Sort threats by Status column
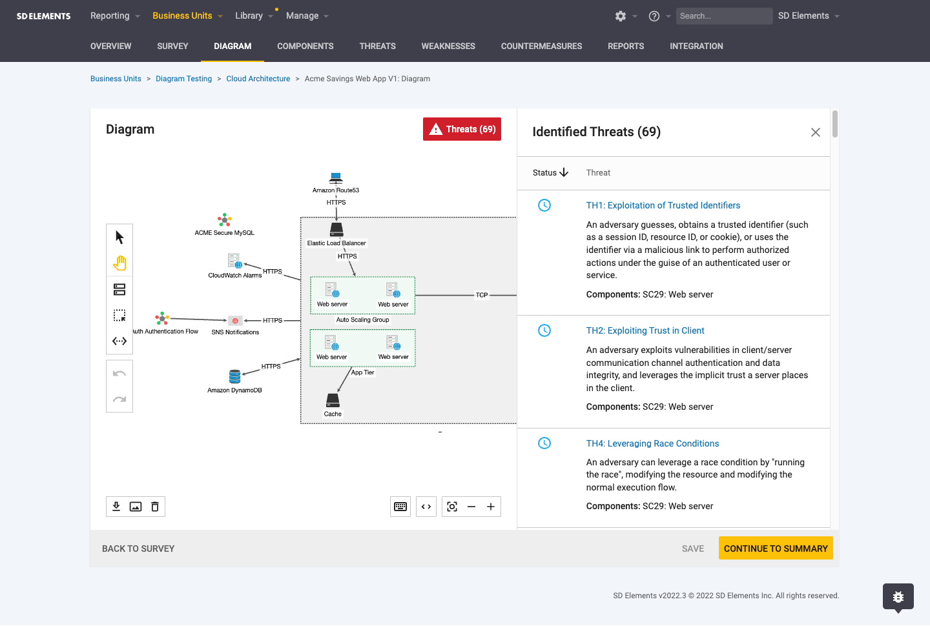Screen dimensions: 930x626 pyautogui.click(x=550, y=173)
